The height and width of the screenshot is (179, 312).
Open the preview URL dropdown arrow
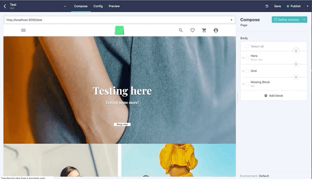tap(231, 20)
